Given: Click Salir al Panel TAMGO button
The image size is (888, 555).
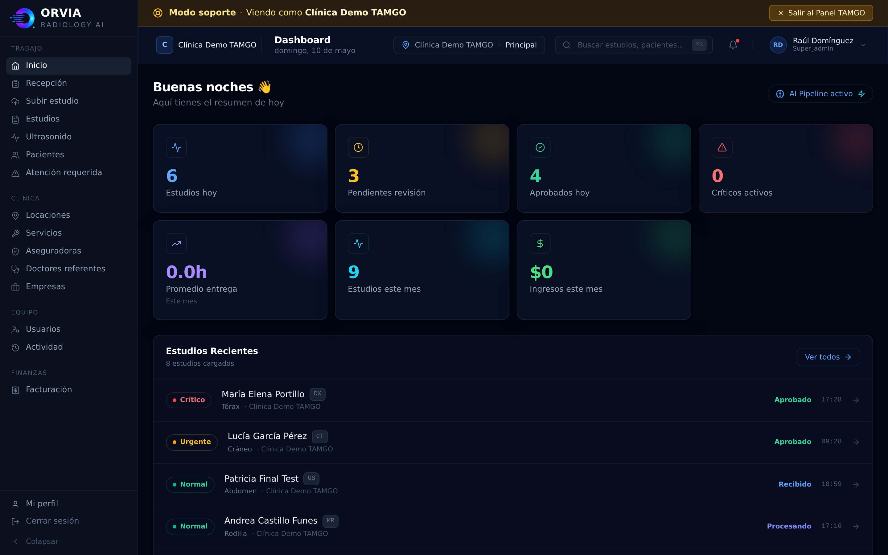Looking at the screenshot, I should 821,13.
